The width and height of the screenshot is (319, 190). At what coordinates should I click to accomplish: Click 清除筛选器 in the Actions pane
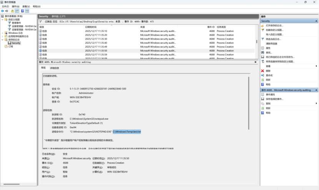(271, 43)
